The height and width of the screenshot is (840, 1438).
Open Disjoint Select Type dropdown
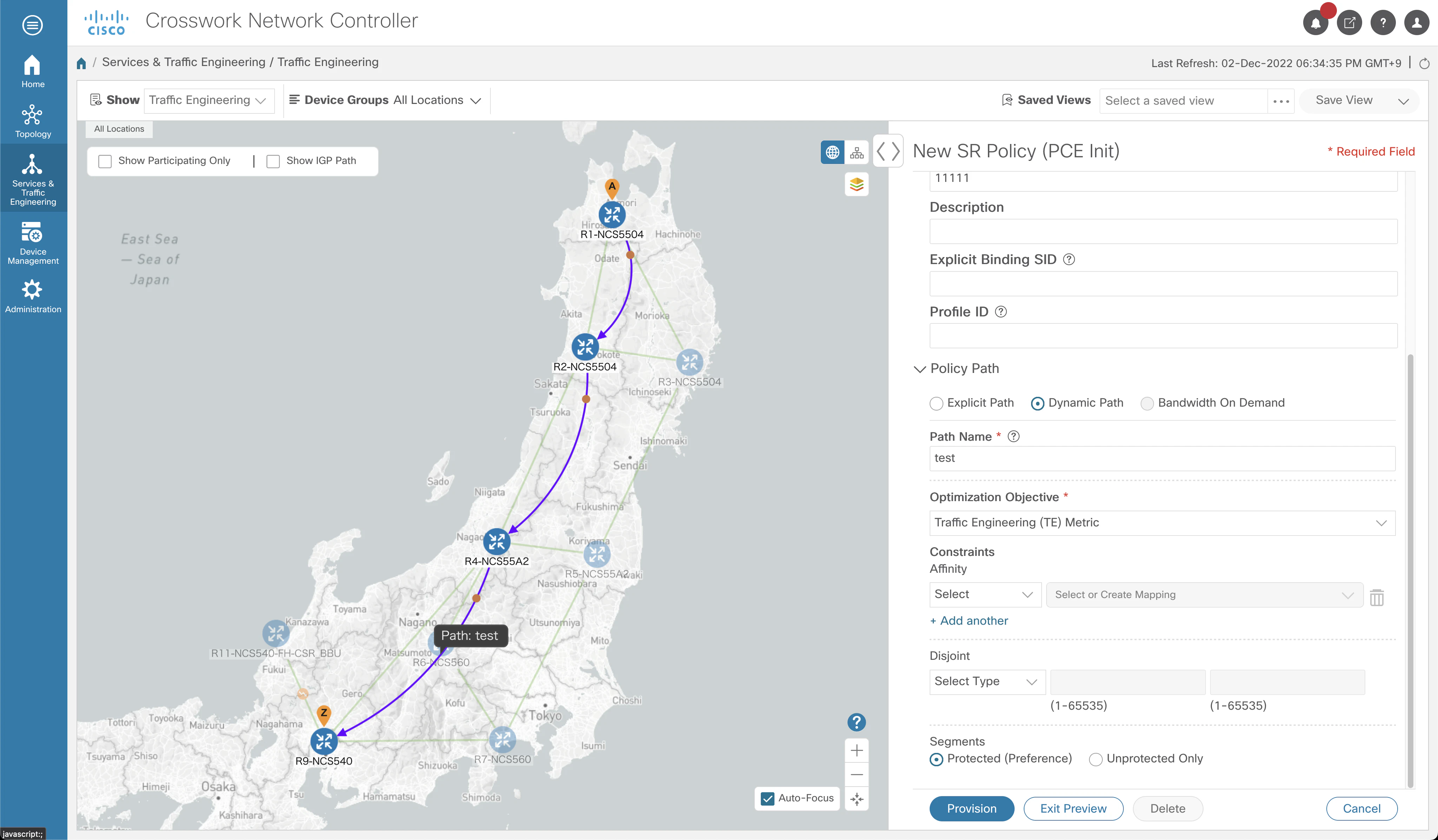(x=987, y=682)
